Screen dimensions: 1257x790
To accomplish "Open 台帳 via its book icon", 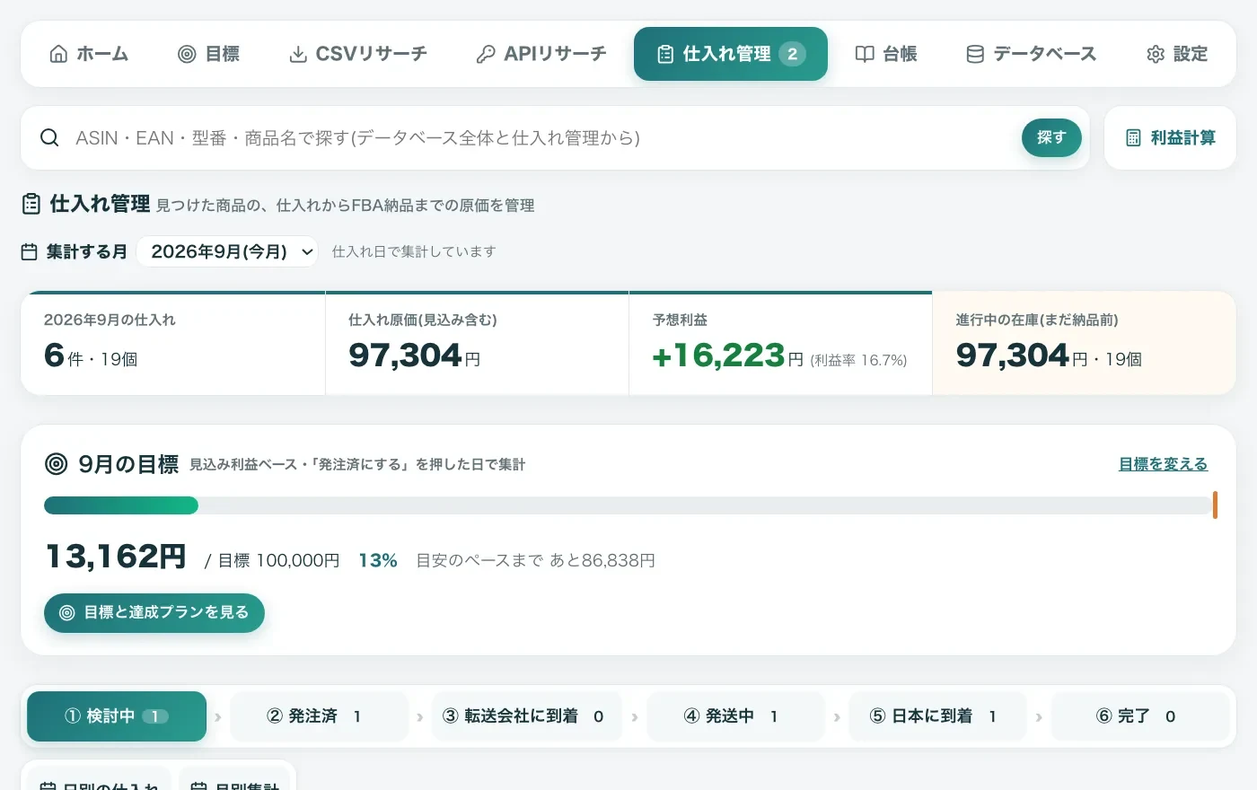I will click(865, 54).
